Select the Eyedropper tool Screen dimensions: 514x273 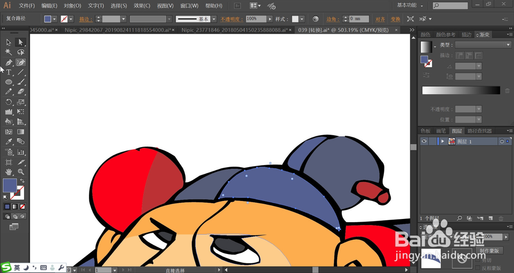(x=9, y=141)
